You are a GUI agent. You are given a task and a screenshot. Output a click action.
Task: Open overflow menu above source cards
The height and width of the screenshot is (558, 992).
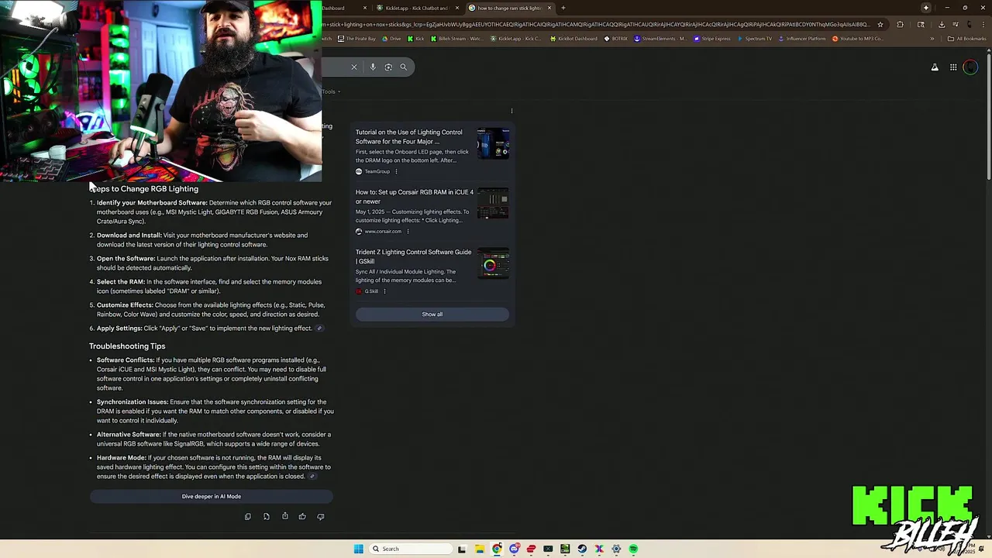pos(511,111)
